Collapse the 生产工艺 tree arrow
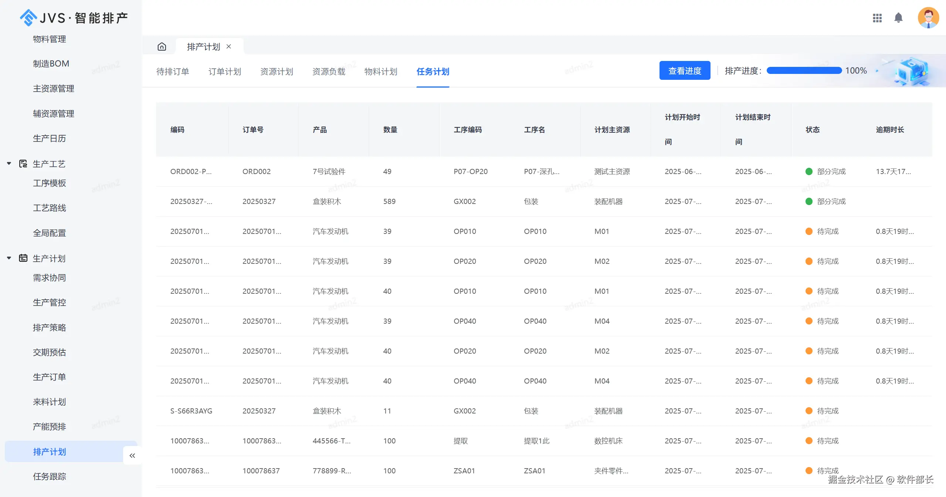 click(x=9, y=163)
